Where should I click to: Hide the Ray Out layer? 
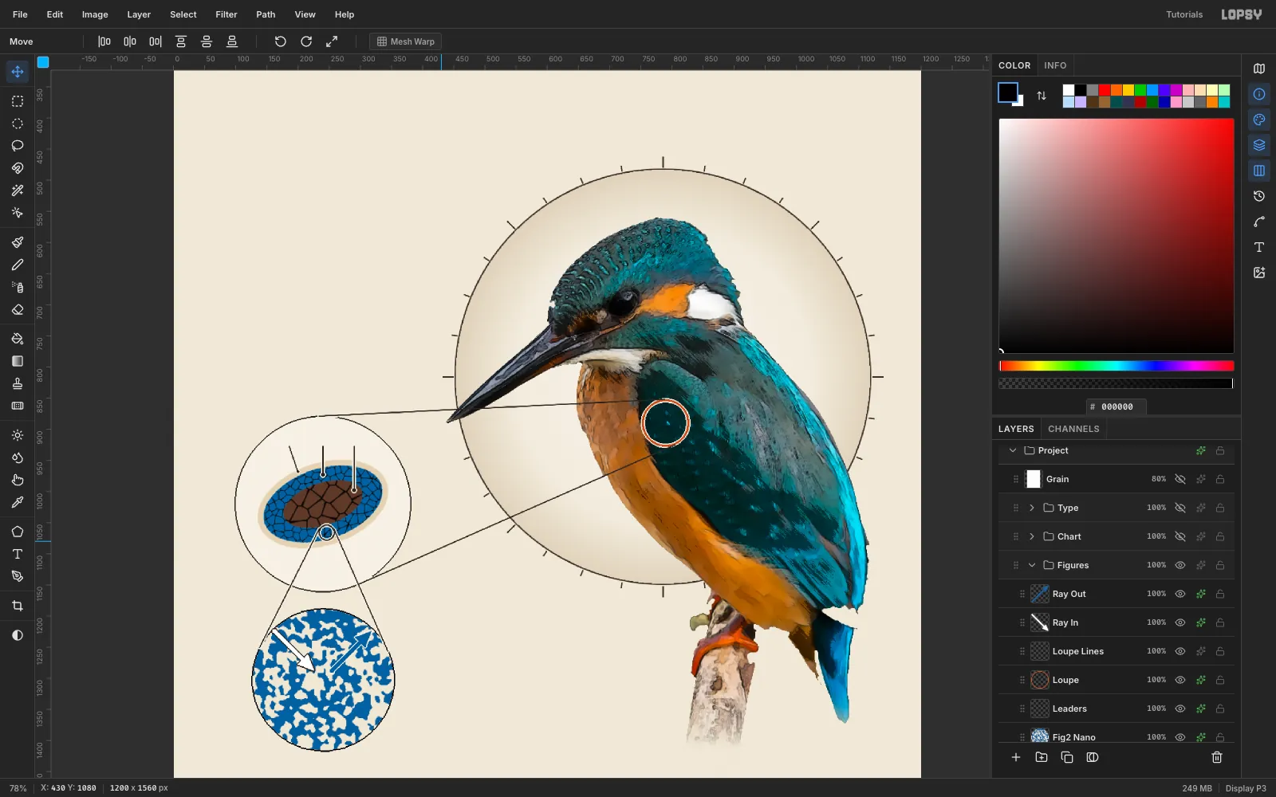[x=1180, y=594]
